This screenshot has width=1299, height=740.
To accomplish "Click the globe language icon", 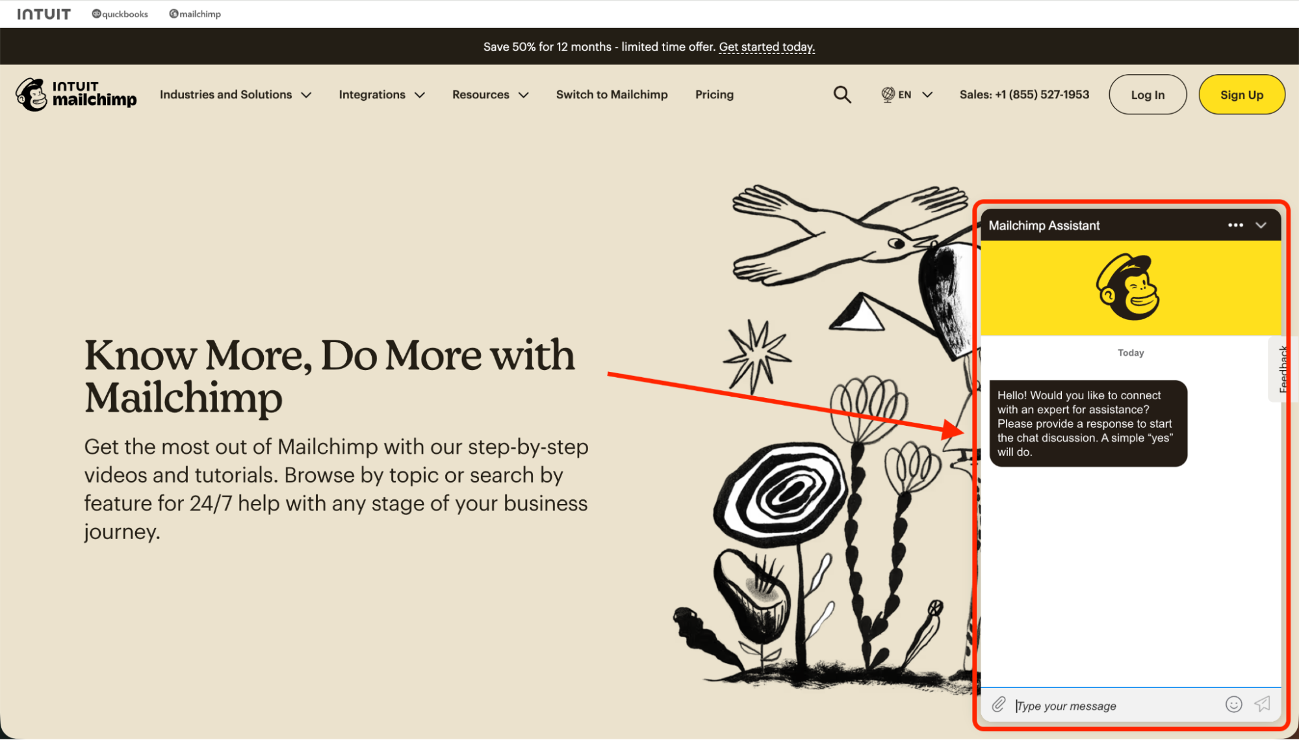I will (887, 94).
